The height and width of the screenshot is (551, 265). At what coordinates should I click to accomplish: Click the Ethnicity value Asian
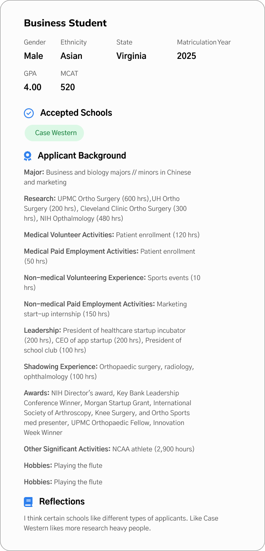[x=72, y=56]
